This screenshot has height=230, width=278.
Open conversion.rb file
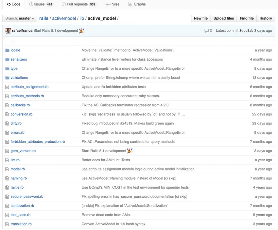[x=22, y=114]
